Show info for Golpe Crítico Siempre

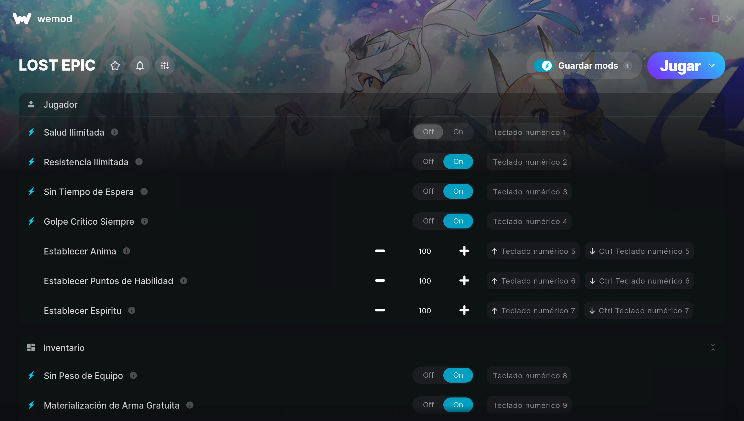[144, 221]
